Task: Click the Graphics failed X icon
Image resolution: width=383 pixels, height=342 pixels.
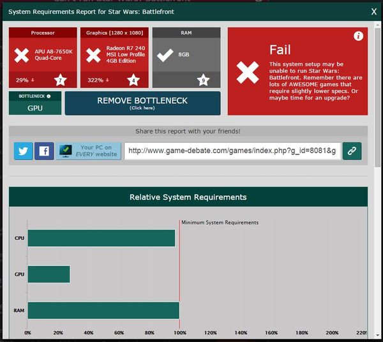Action: click(x=93, y=55)
